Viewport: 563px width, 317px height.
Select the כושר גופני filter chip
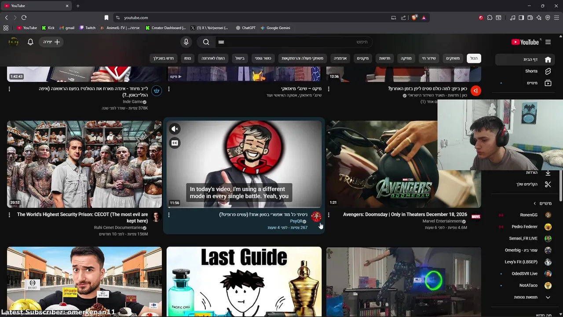263,58
